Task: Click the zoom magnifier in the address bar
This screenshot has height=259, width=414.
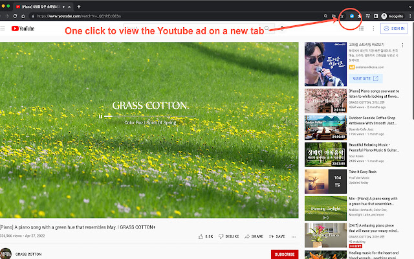Action: pyautogui.click(x=325, y=16)
